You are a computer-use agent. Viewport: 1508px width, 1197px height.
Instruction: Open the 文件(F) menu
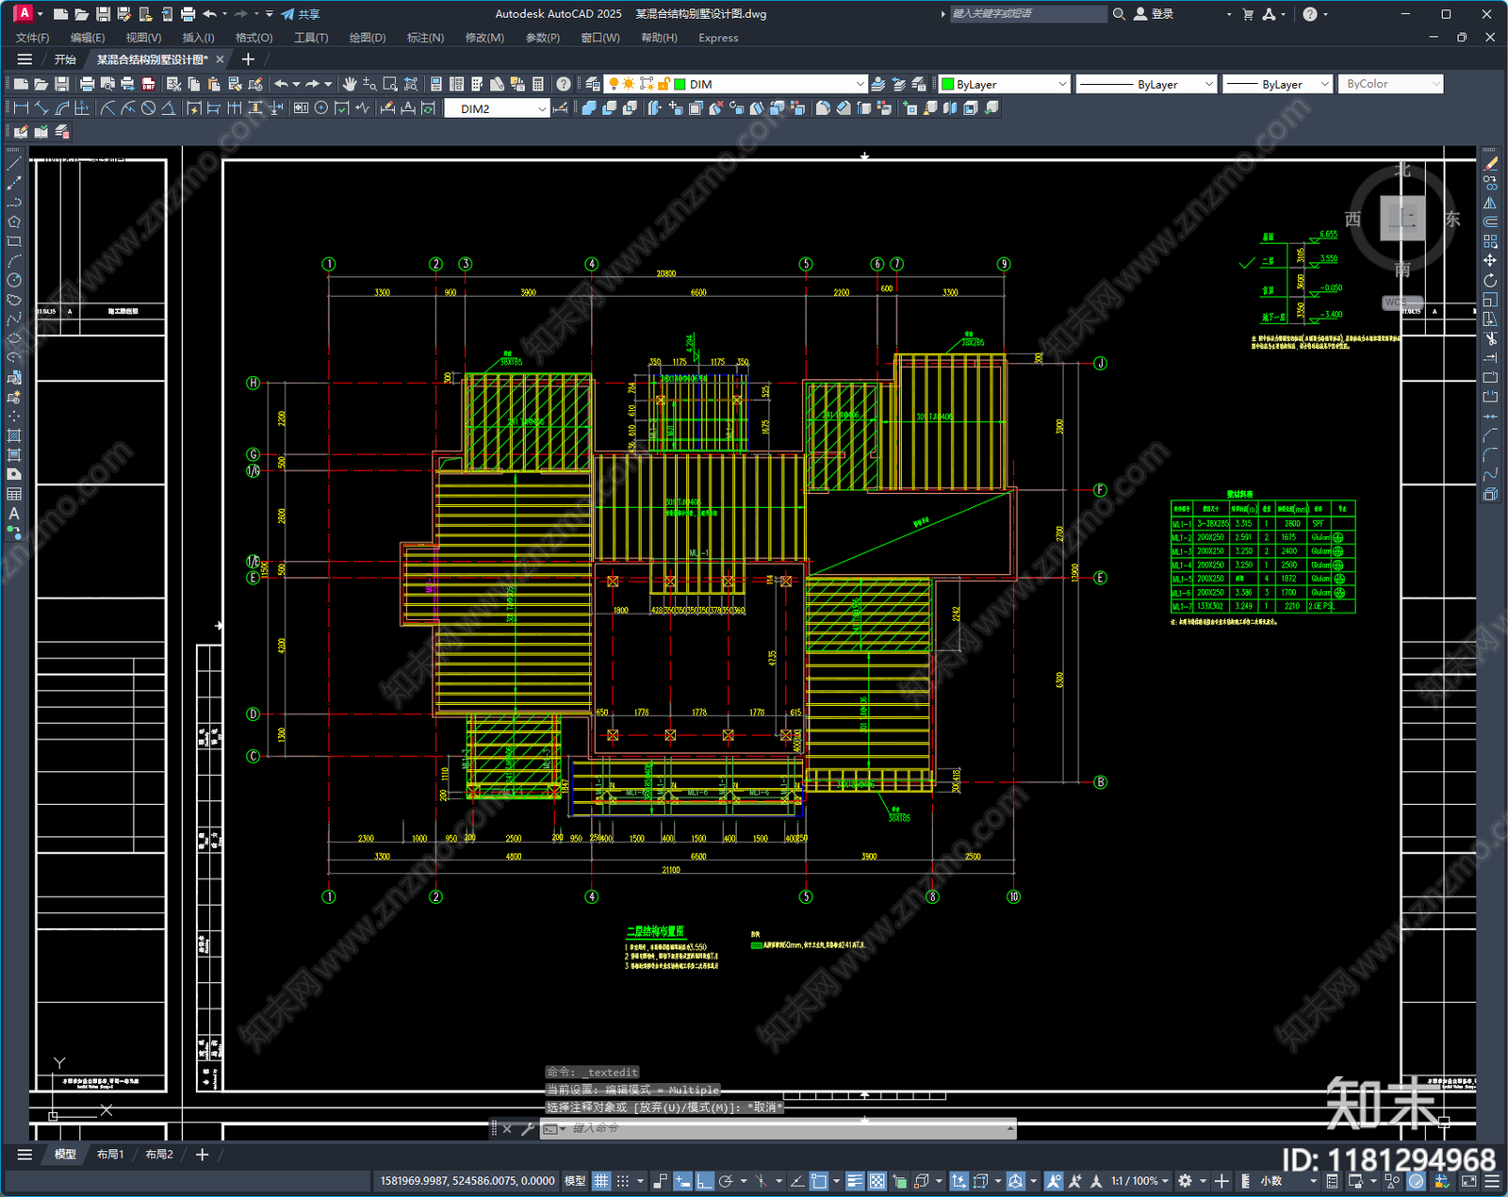32,38
